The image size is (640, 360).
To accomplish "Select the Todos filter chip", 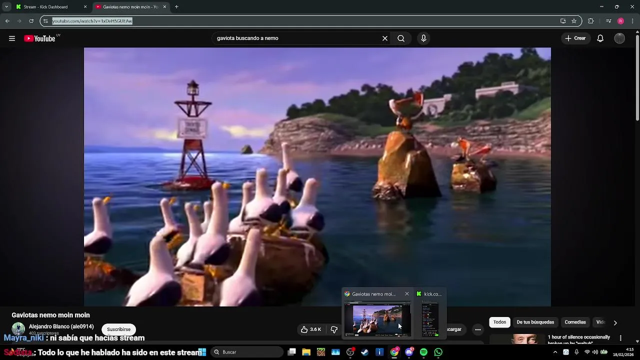I will 500,322.
